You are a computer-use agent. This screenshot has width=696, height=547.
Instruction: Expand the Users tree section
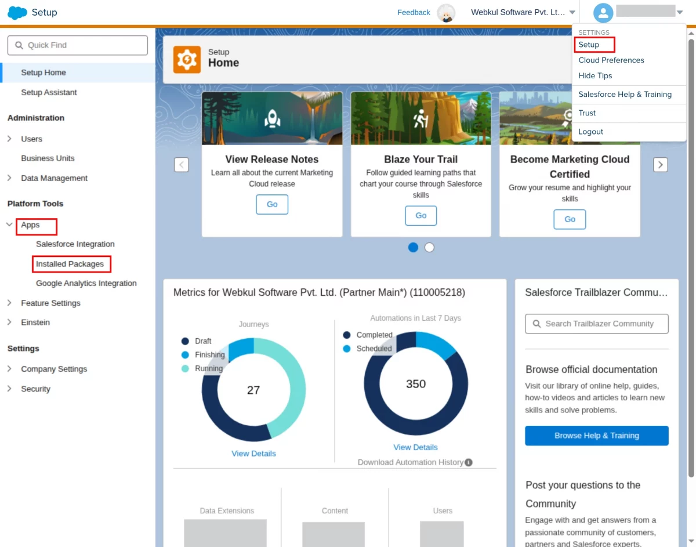tap(9, 139)
